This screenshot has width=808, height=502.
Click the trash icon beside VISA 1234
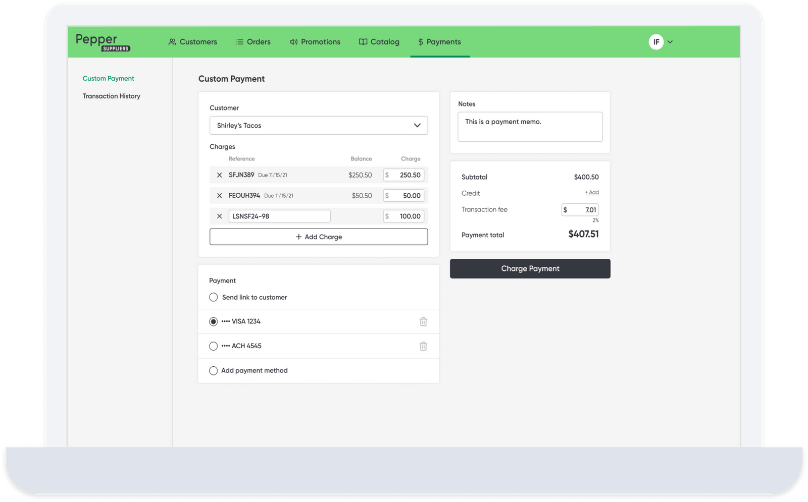[x=423, y=321]
